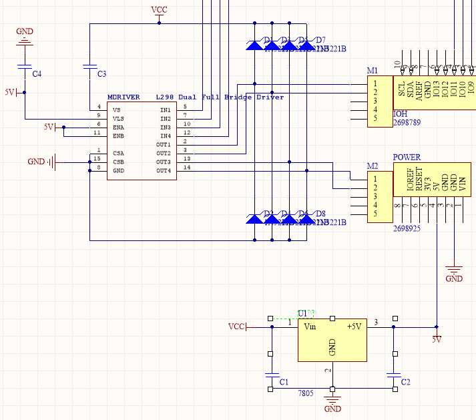Screen dimensions: 476x420
Task: Click the D7 designator label
Action: pos(320,40)
